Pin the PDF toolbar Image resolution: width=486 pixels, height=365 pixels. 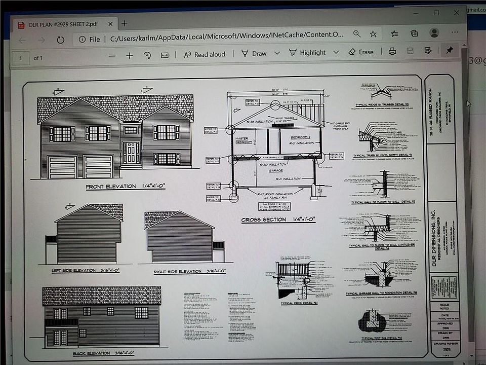pyautogui.click(x=449, y=50)
